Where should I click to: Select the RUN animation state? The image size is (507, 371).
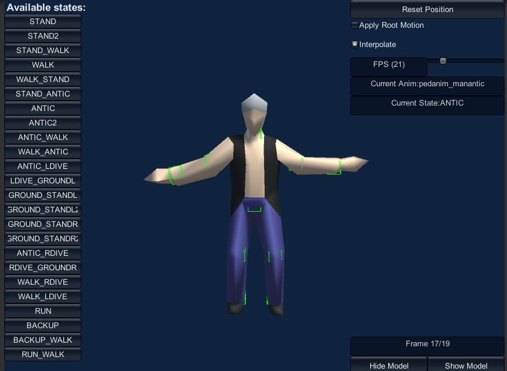pyautogui.click(x=43, y=311)
